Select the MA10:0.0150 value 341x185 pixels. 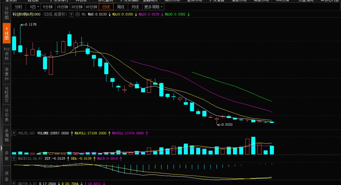click(x=123, y=14)
